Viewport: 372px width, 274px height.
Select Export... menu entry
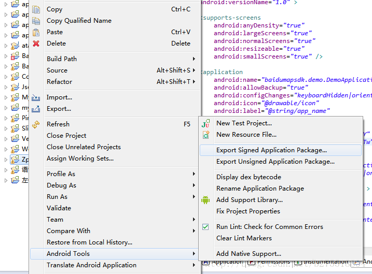coord(115,109)
